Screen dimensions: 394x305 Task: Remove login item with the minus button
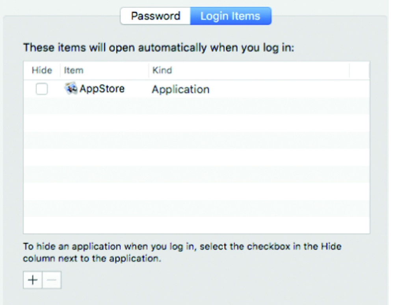pyautogui.click(x=52, y=280)
